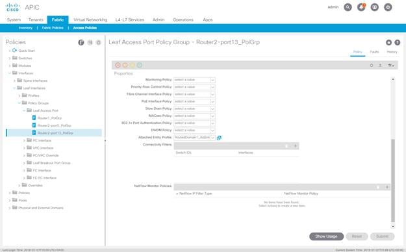The height and width of the screenshot is (252, 406).
Task: Open the Apps menu
Action: [208, 19]
